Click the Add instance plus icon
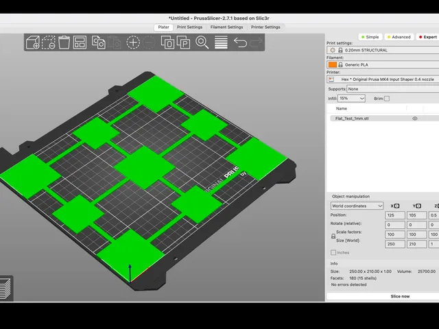This screenshot has height=329, width=439. pyautogui.click(x=133, y=42)
